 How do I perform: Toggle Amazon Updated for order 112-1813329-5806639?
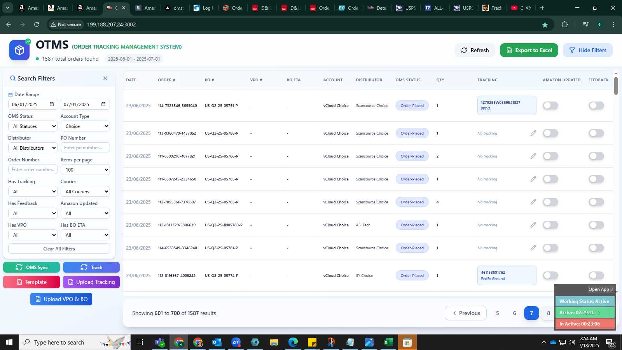pyautogui.click(x=550, y=225)
